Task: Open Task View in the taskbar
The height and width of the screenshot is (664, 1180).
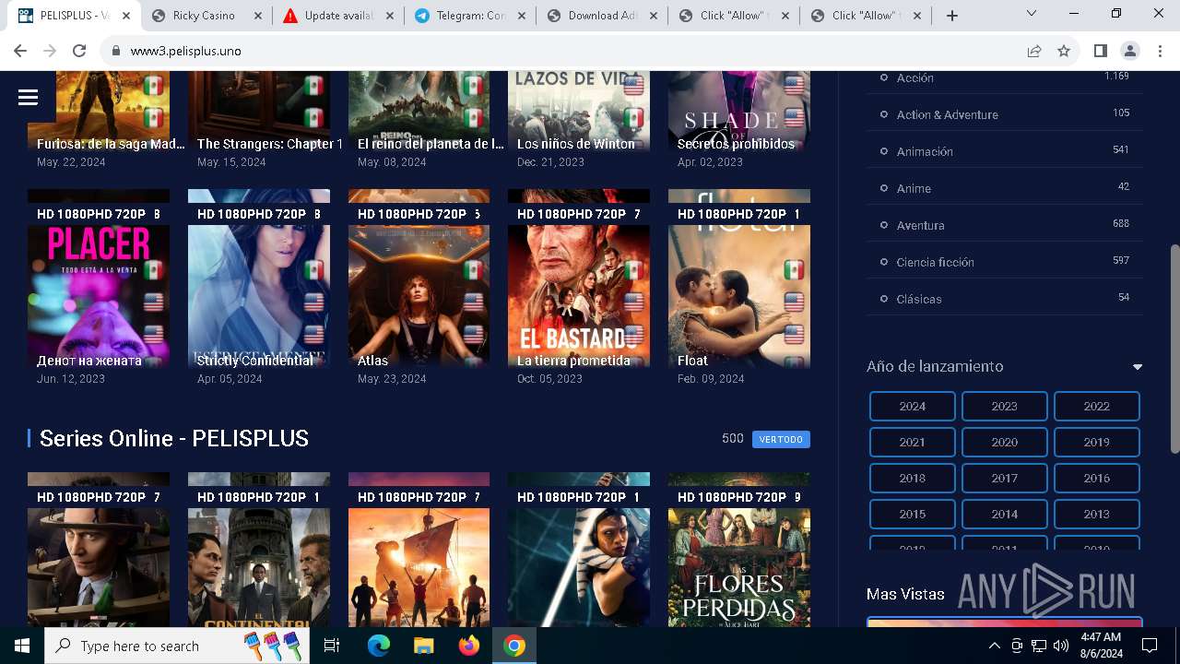Action: 332,646
